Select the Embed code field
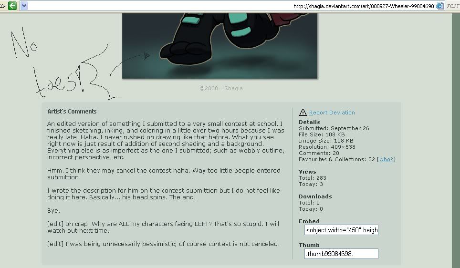The image size is (460, 268). click(341, 230)
